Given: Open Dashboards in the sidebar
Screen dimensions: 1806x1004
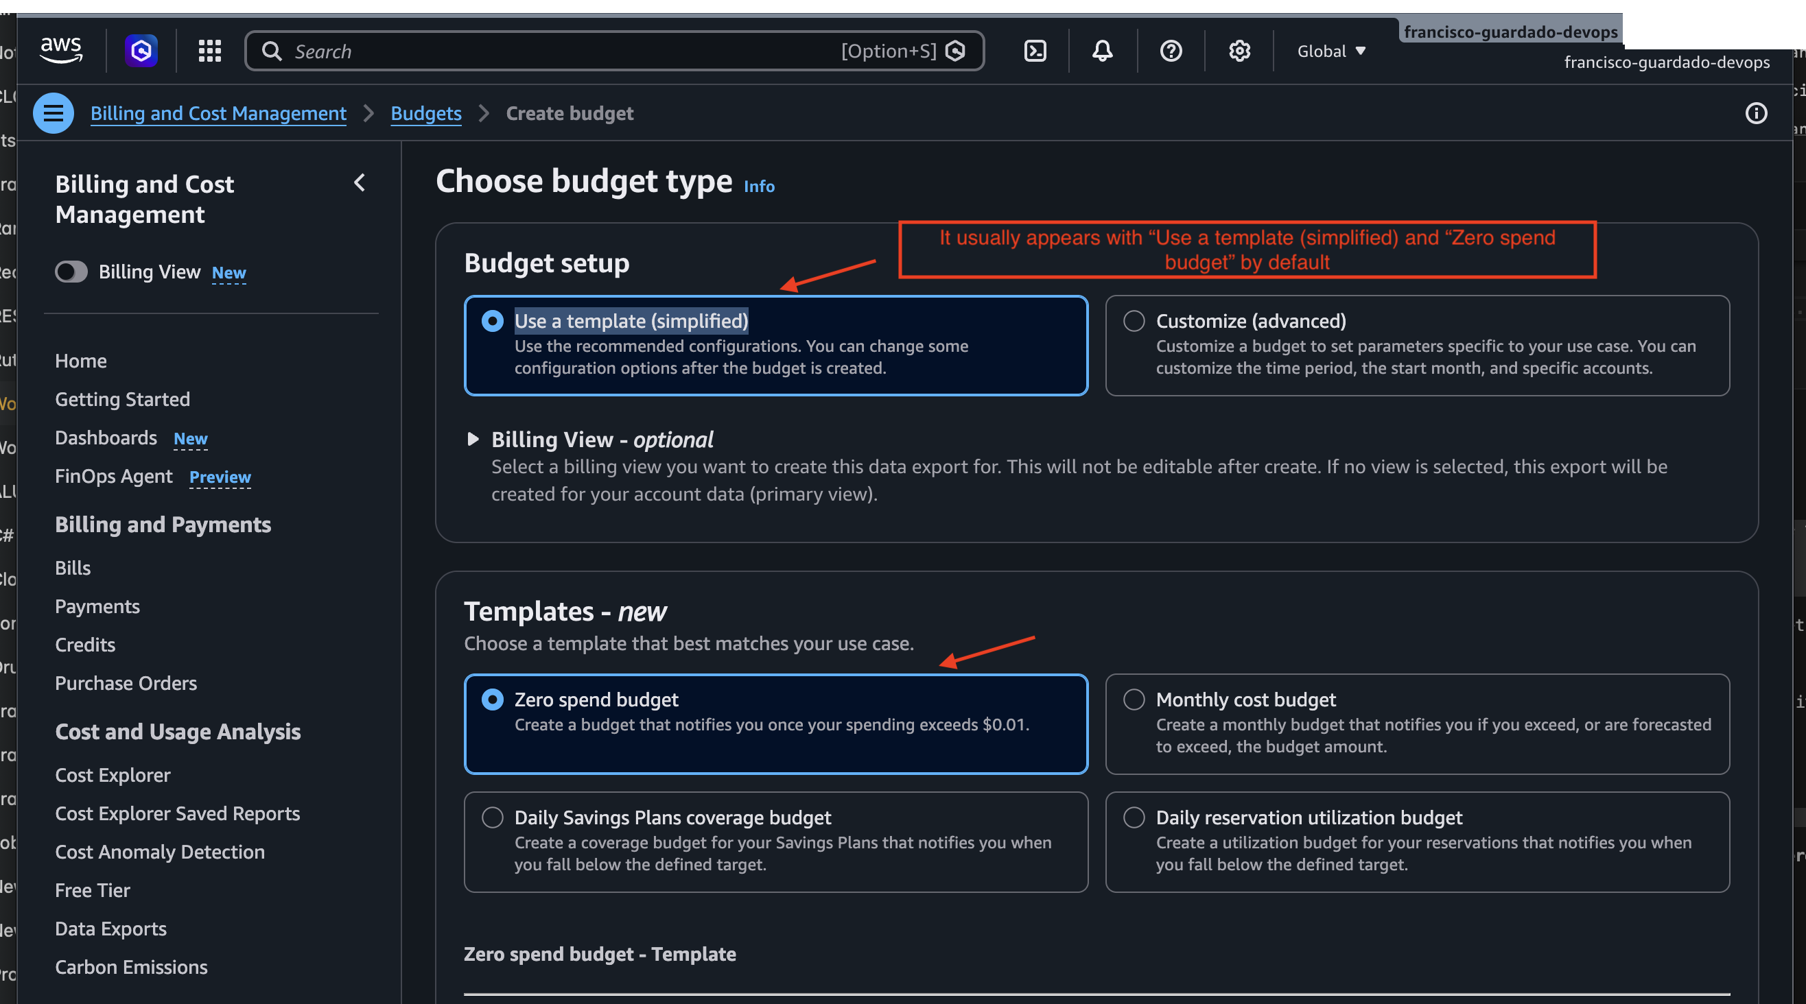Looking at the screenshot, I should tap(106, 438).
